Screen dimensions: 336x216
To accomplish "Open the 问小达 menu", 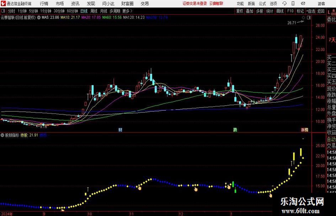I will 108,4.
